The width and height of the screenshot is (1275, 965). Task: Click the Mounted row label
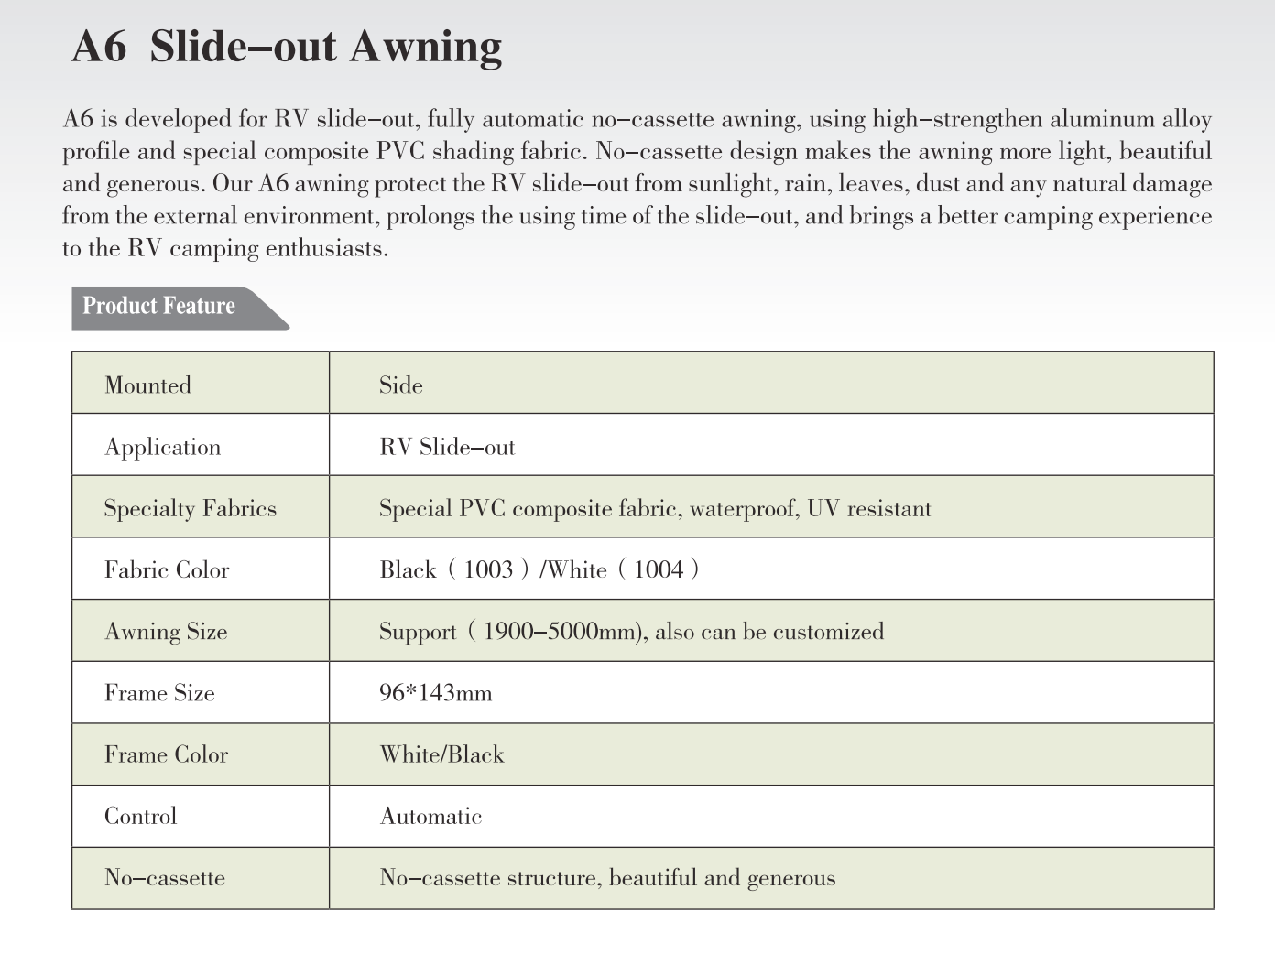[147, 385]
